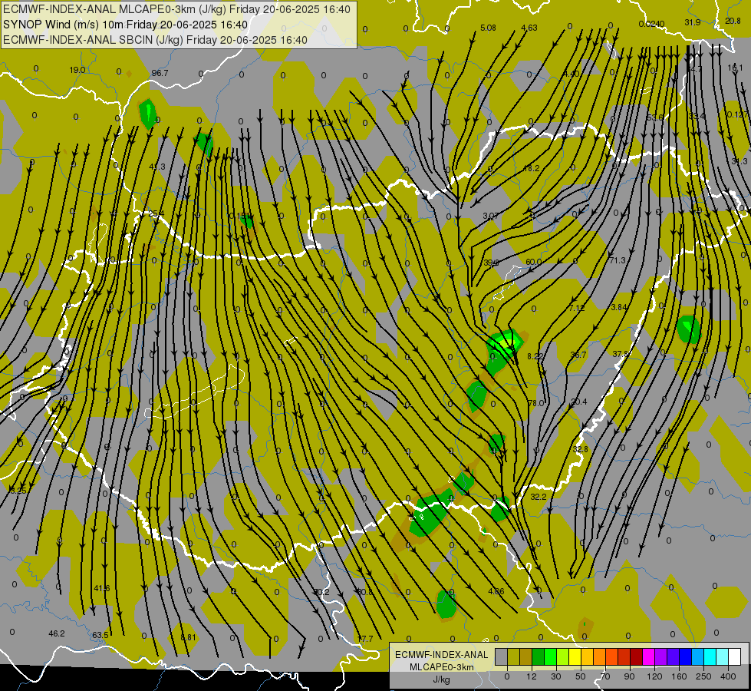Click the 12 tick label in legend
Screen dimensions: 751x691
coord(532,676)
